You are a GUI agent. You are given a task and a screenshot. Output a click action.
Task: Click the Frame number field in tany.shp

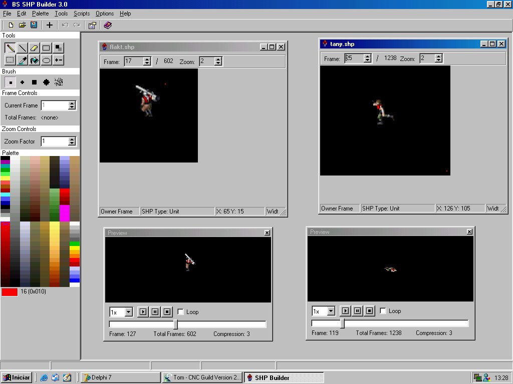[x=354, y=58]
